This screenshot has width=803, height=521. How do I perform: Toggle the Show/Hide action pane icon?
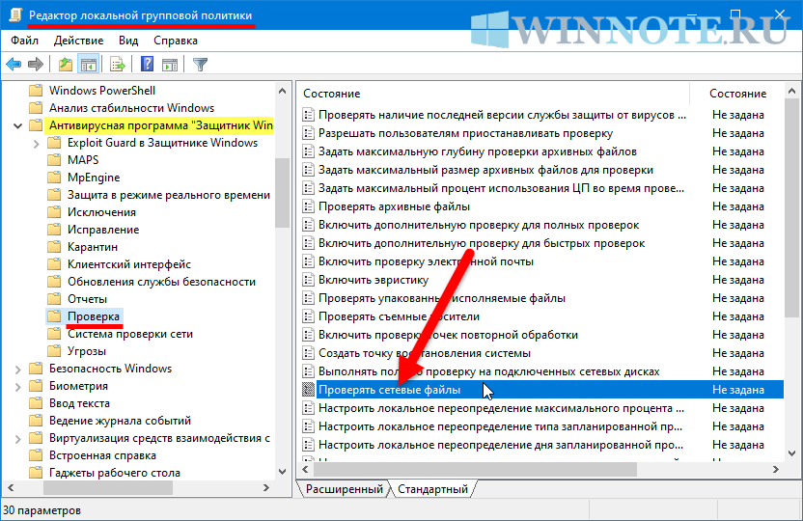[170, 65]
